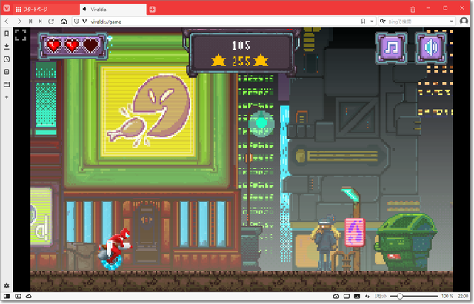Viewport: 474px width, 304px height.
Task: Select the Vivaldia tab
Action: coord(111,8)
